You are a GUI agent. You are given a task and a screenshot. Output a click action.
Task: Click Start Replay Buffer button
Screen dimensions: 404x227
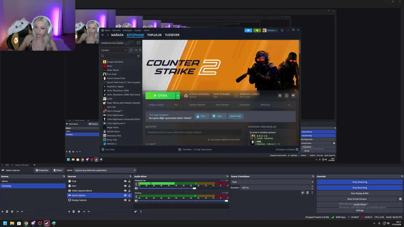(x=359, y=193)
